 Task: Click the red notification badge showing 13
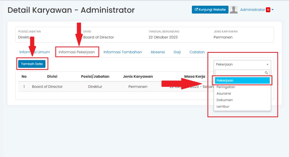(268, 10)
